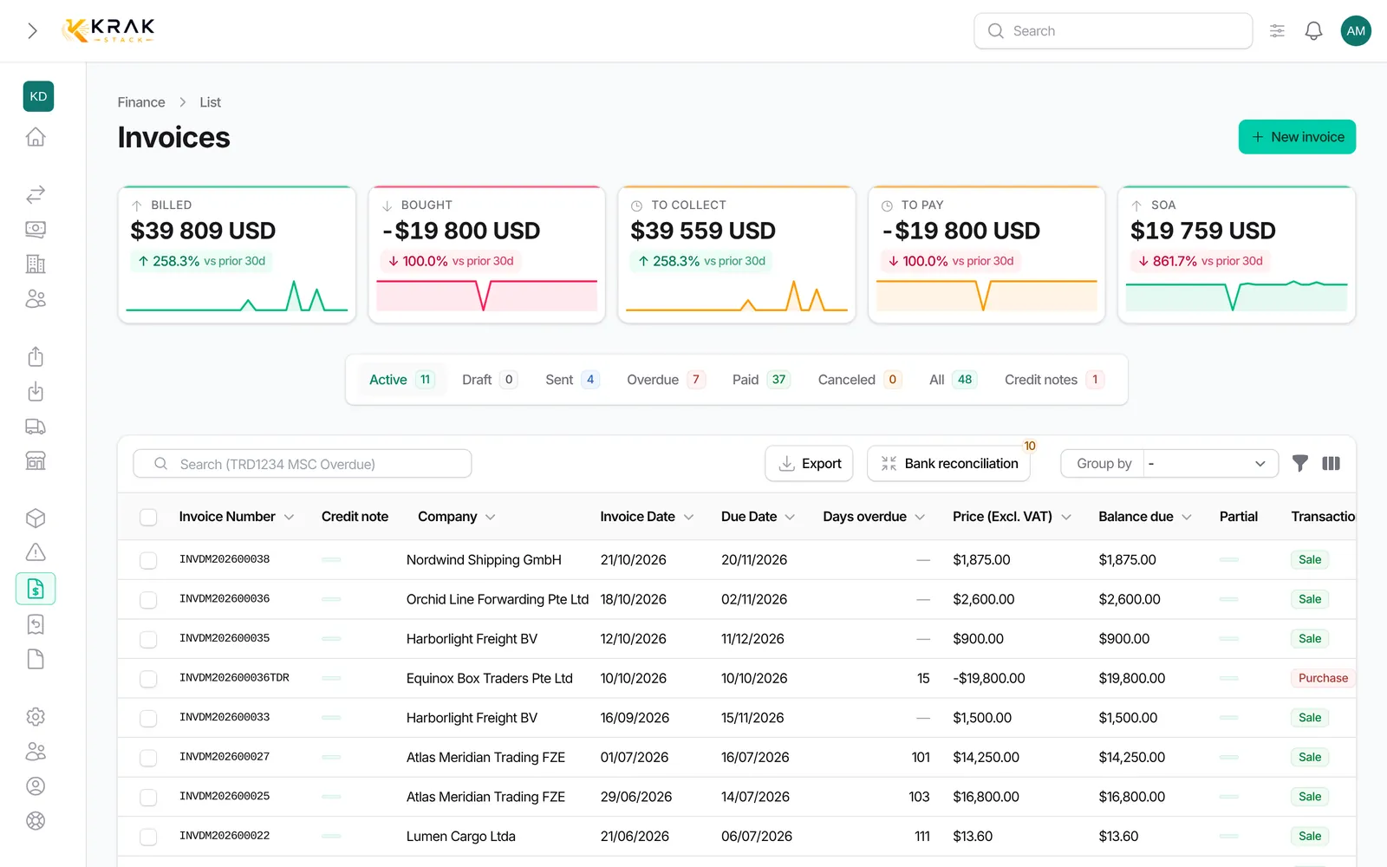
Task: Open the building sidebar icon
Action: (x=36, y=264)
